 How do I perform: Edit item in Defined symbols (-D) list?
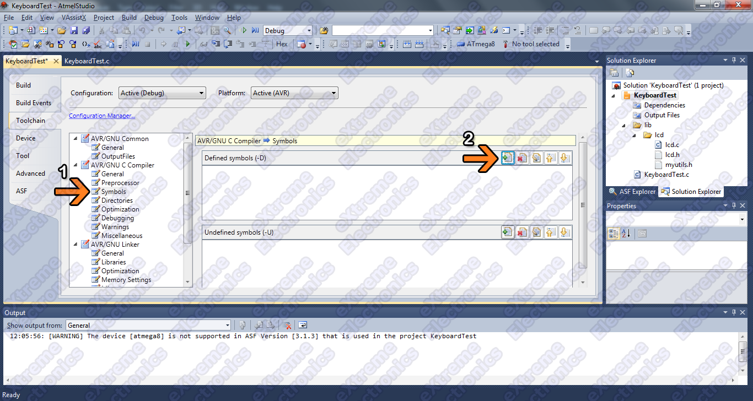[536, 158]
